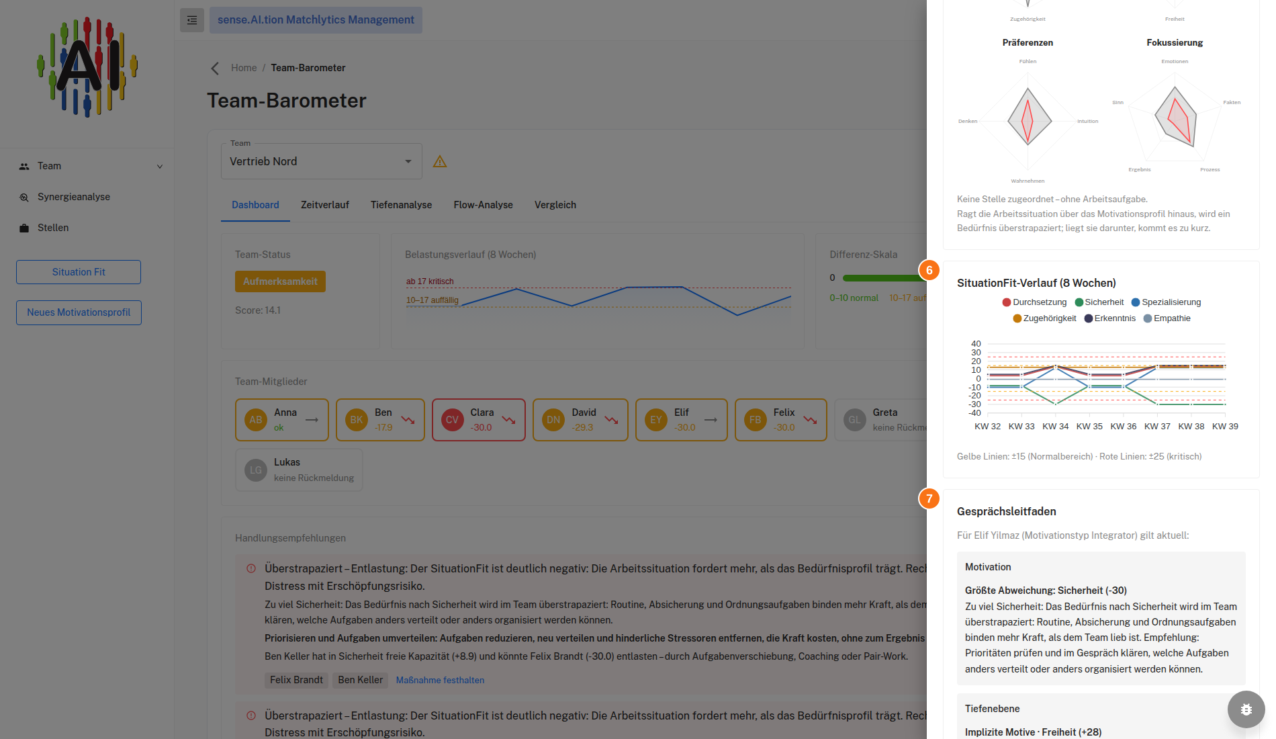
Task: Click Anna's steady trend arrow
Action: (x=312, y=420)
